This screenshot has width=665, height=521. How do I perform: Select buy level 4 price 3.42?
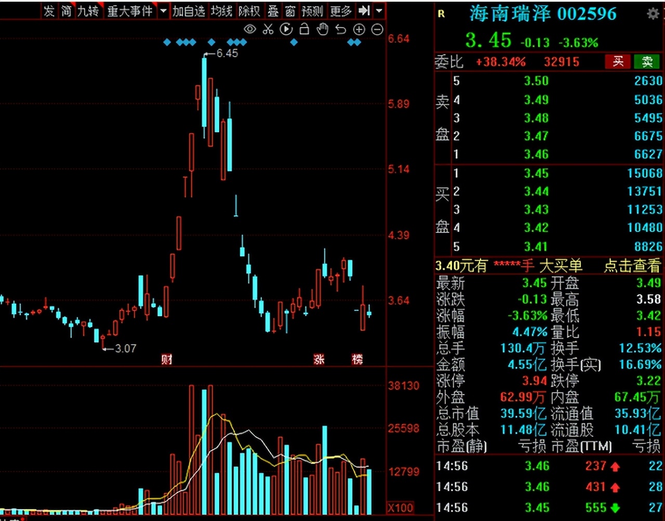point(536,228)
